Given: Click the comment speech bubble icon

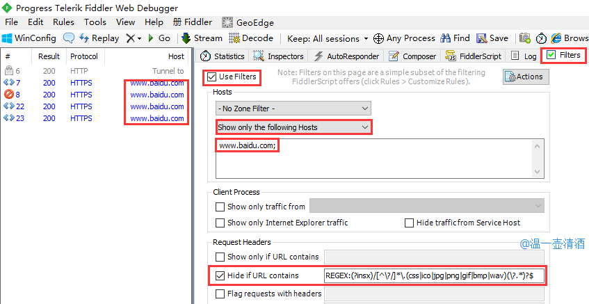Looking at the screenshot, I should click(x=69, y=38).
